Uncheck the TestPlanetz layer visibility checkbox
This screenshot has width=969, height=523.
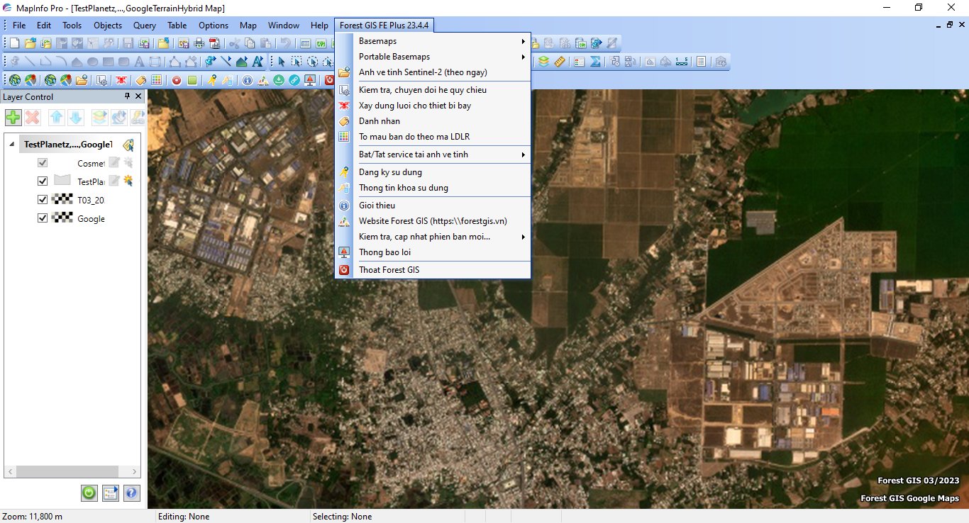tap(43, 181)
